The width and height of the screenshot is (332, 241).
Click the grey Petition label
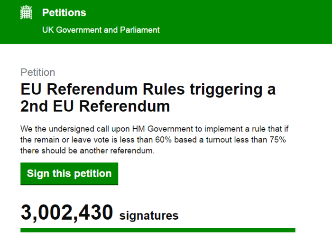[38, 72]
